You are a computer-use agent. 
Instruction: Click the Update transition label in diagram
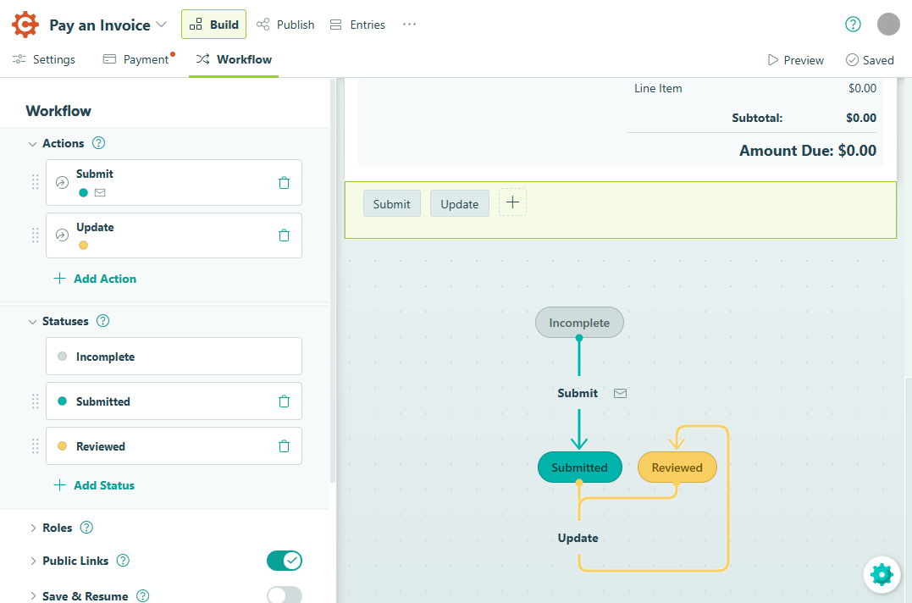pos(578,538)
